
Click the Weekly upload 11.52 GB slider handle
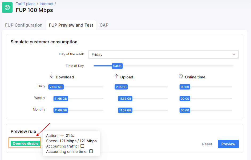(x=125, y=99)
